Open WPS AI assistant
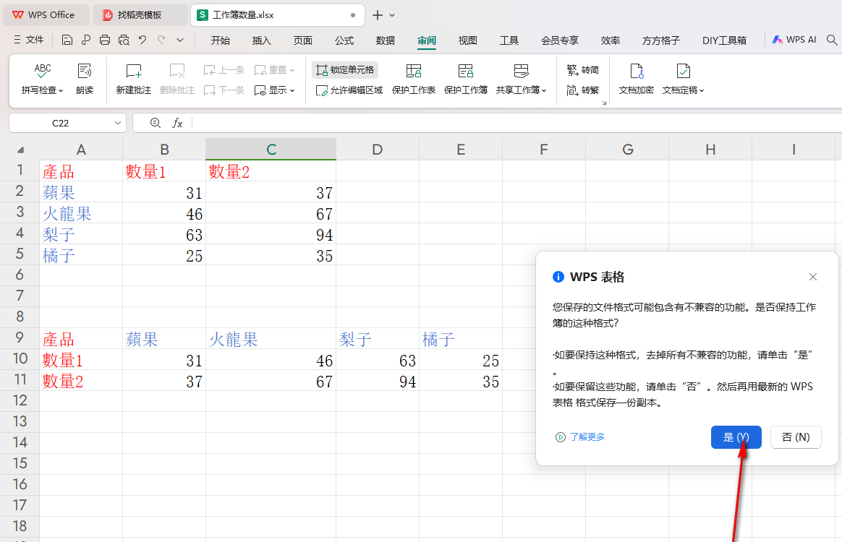The width and height of the screenshot is (842, 542). point(794,40)
